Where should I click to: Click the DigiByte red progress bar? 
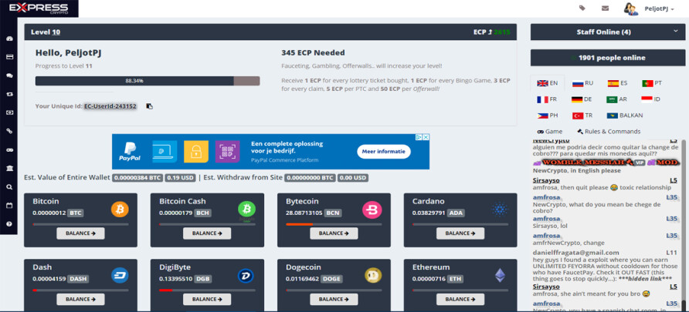[x=166, y=290]
